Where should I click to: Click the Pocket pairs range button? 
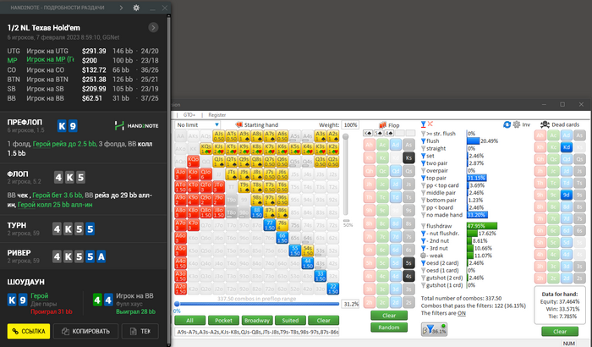click(223, 320)
